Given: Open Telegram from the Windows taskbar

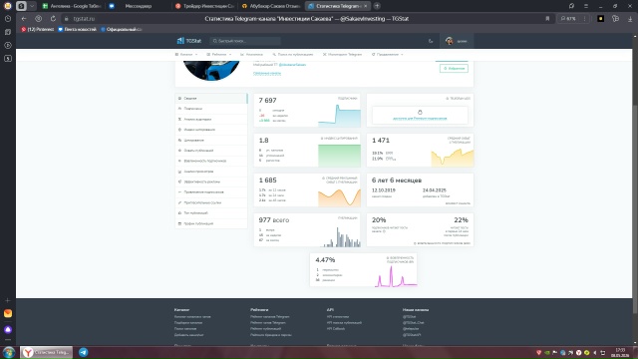Looking at the screenshot, I should (x=84, y=352).
